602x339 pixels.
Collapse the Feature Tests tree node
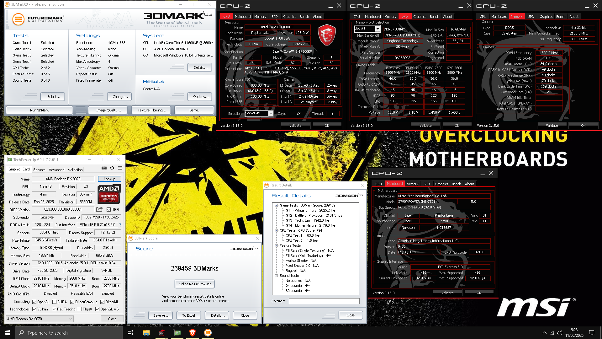(x=277, y=246)
